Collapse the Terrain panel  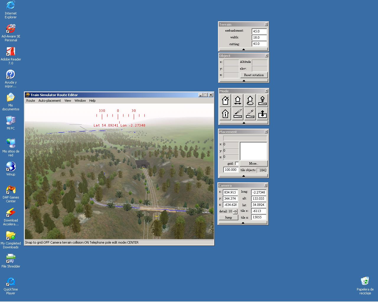point(243,49)
